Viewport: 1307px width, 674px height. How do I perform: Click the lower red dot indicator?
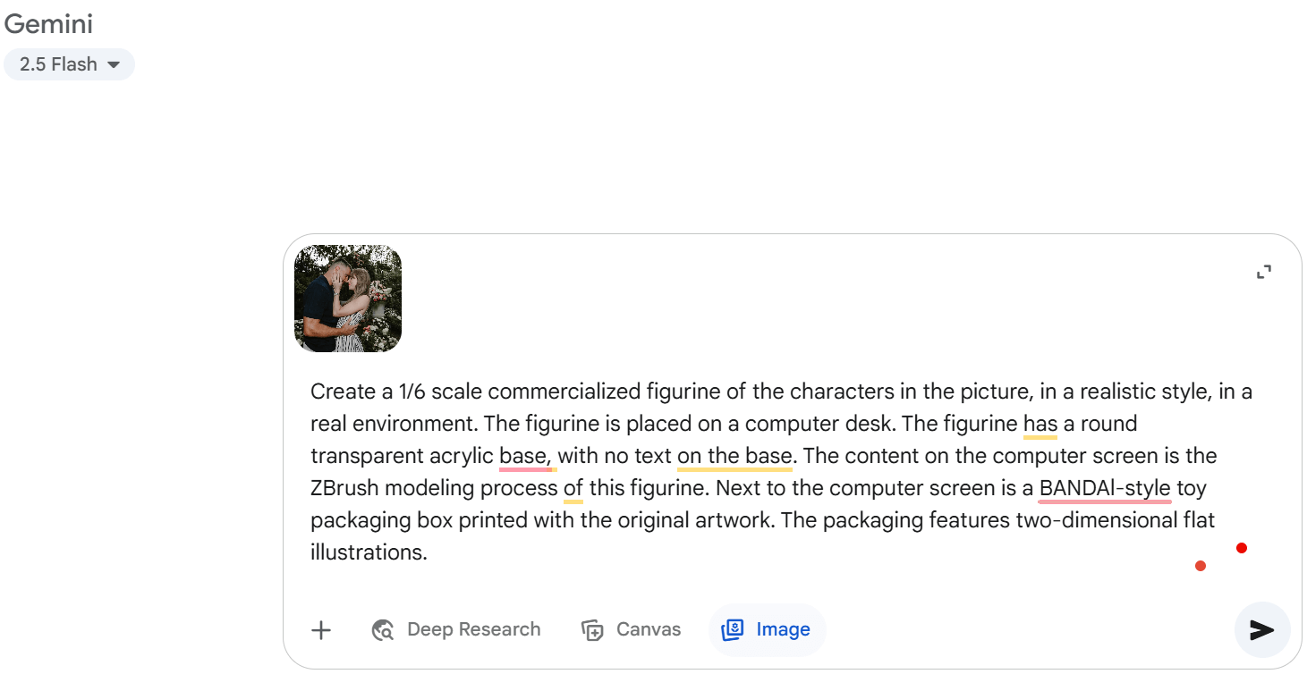[1201, 566]
